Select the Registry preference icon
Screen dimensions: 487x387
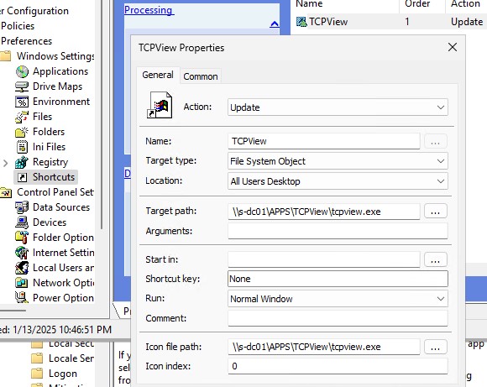point(22,162)
